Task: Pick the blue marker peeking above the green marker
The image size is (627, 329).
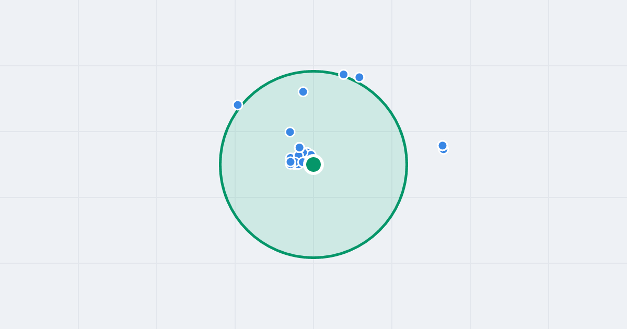Action: 311,153
